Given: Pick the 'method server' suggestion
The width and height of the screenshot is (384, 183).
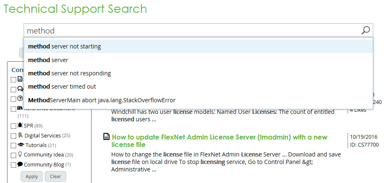Looking at the screenshot, I should [48, 60].
